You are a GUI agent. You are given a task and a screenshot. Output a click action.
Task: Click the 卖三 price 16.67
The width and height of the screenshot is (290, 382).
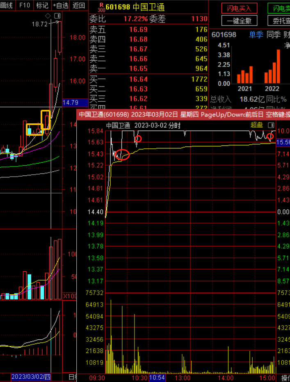pyautogui.click(x=138, y=49)
